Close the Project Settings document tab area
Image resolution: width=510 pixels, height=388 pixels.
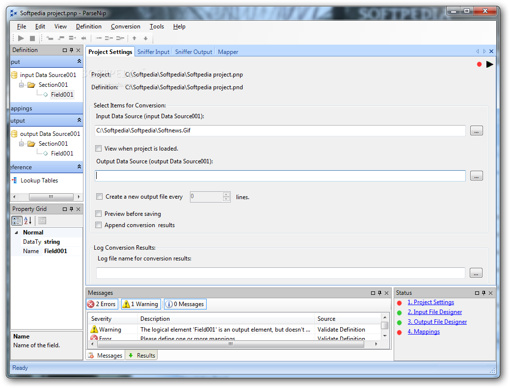pos(491,52)
